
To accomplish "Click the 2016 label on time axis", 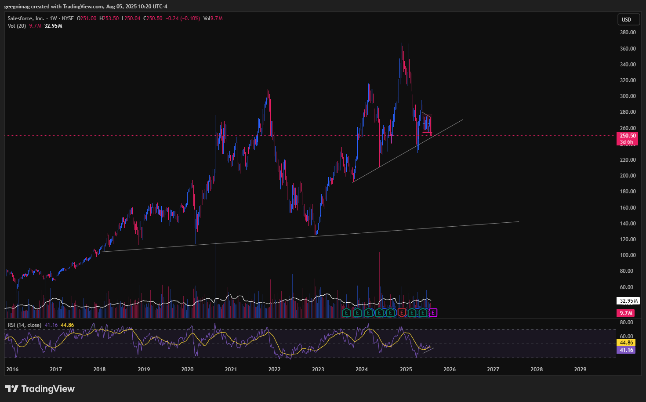I will [x=12, y=369].
